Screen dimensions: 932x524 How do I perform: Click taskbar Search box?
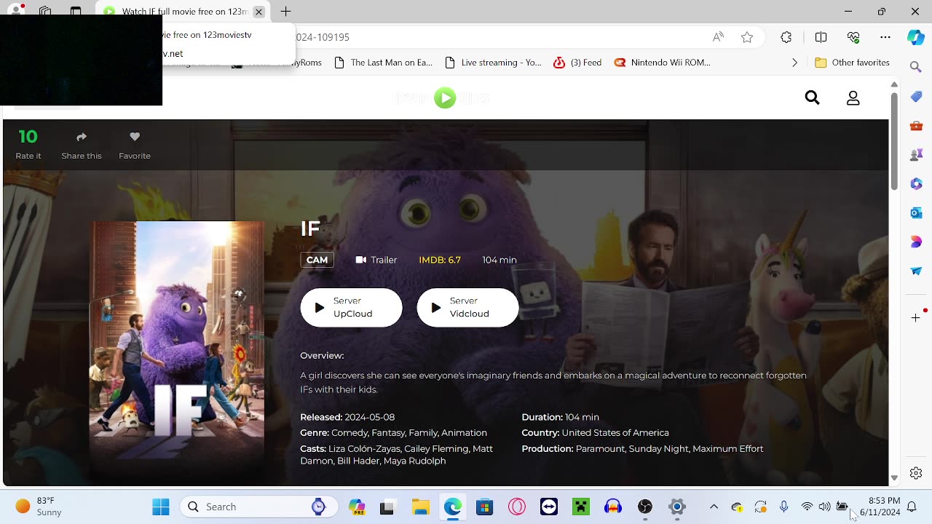(x=258, y=507)
